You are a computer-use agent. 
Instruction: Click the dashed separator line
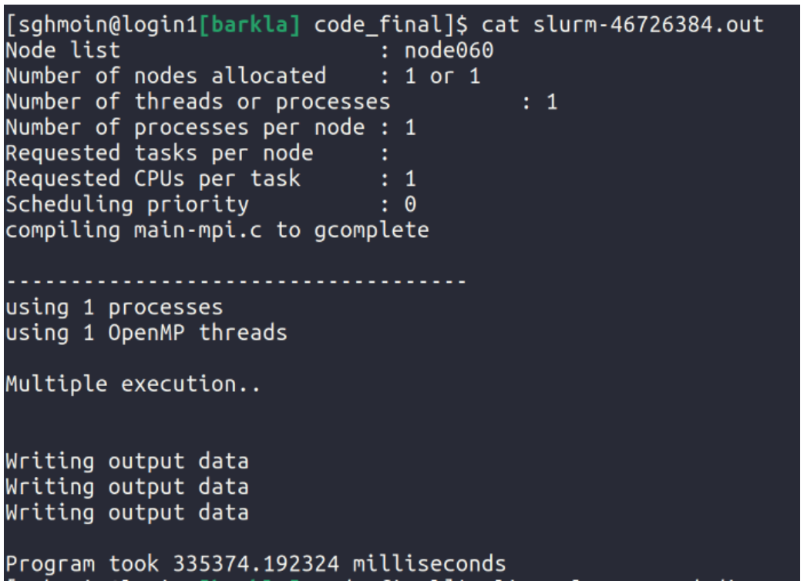(235, 281)
